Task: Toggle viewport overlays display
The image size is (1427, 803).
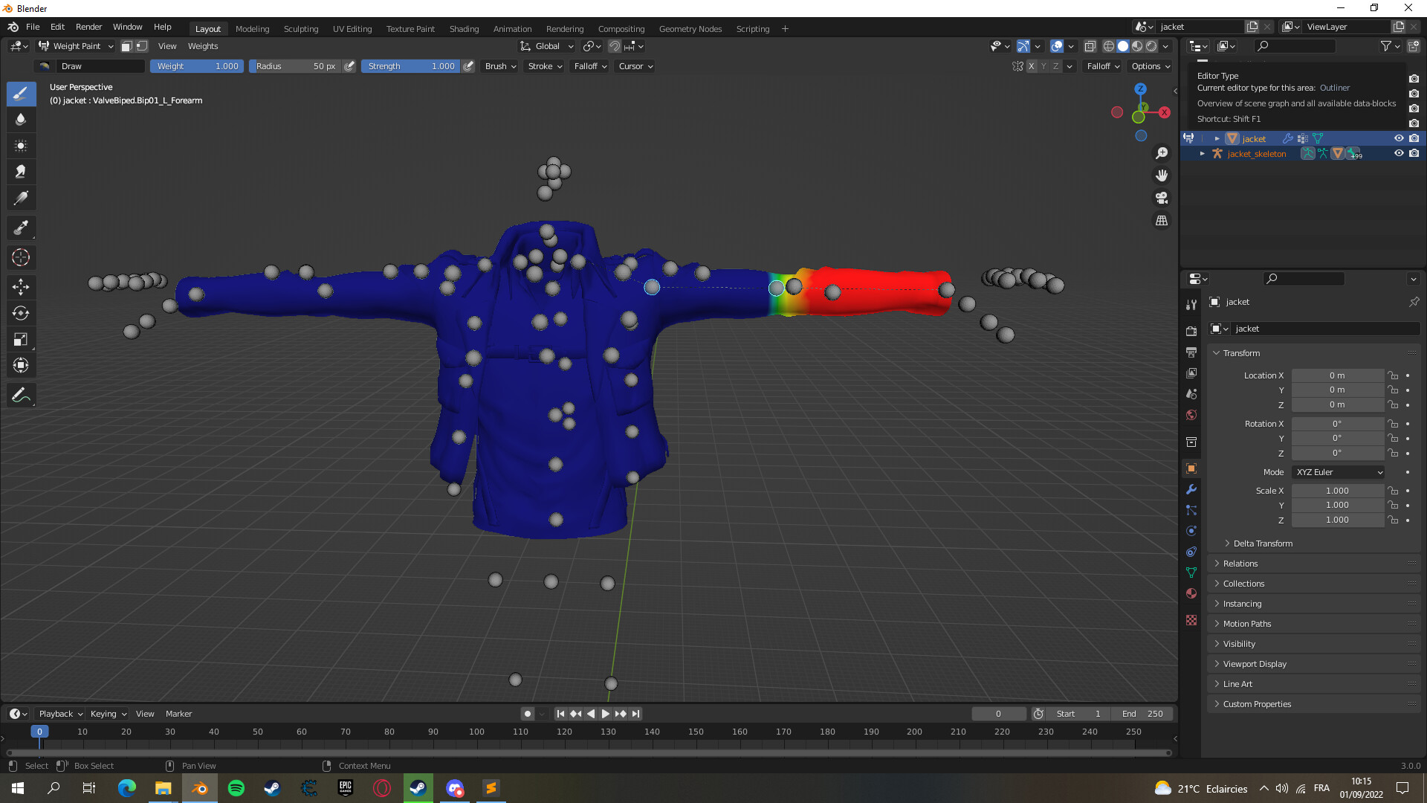Action: (x=1056, y=46)
